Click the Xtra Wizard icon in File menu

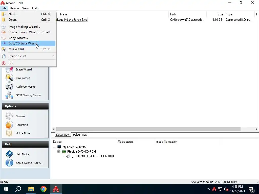click(4, 49)
